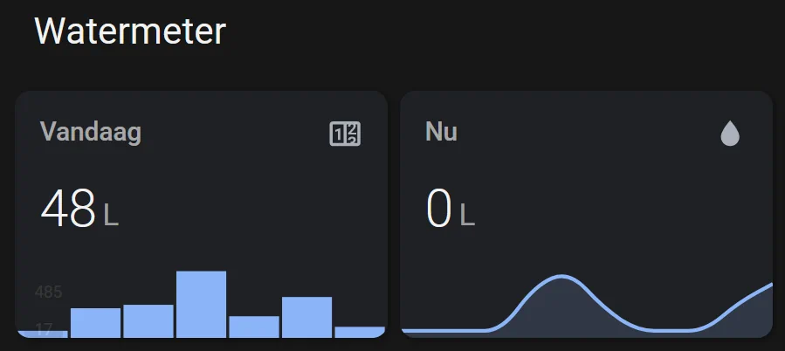
Task: Select the tallest bar in the Vandaag chart
Action: click(201, 305)
